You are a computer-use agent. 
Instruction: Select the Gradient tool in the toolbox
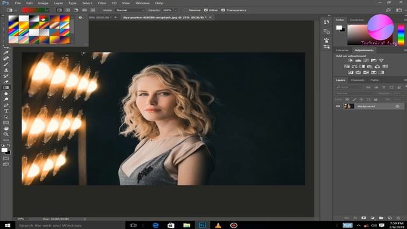[x=6, y=88]
